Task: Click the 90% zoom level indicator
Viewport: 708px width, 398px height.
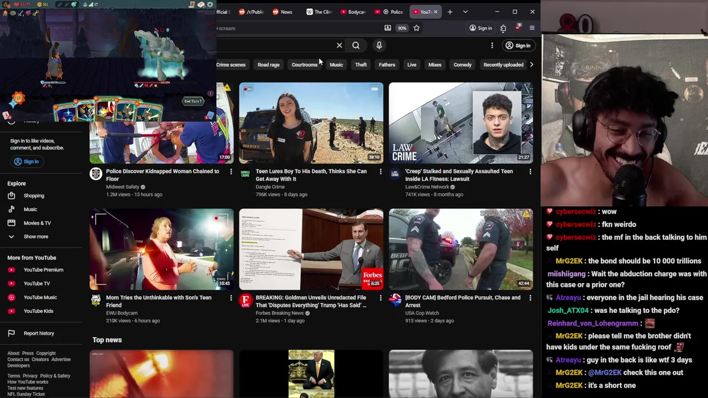Action: tap(402, 28)
